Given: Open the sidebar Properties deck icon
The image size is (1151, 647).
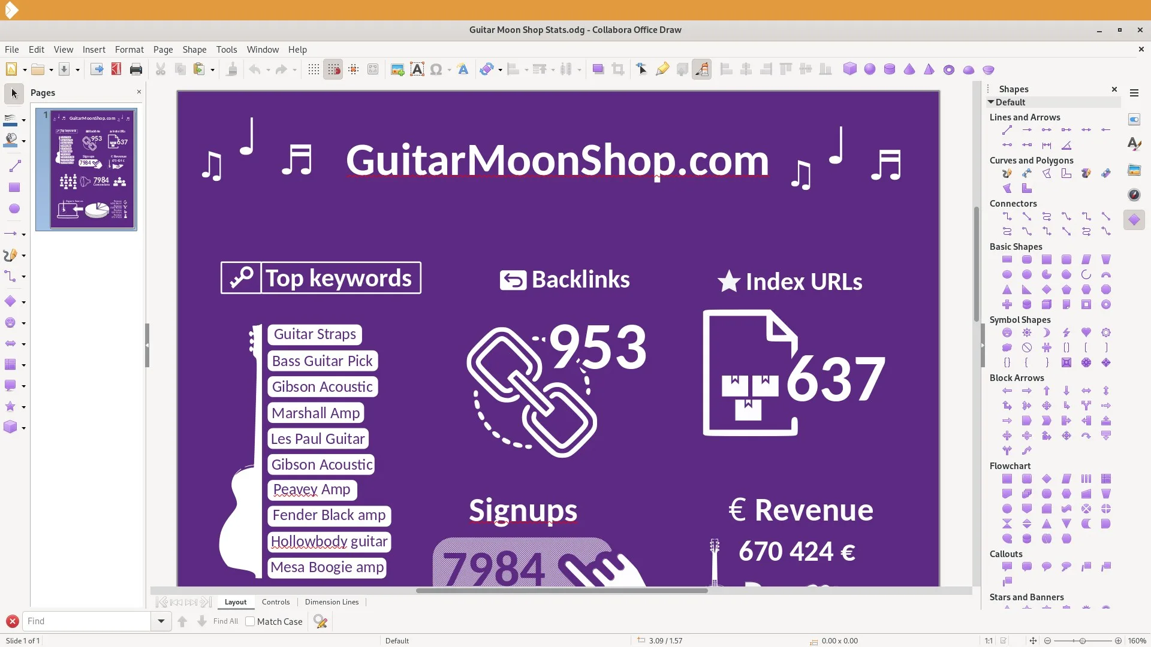Looking at the screenshot, I should [x=1134, y=119].
